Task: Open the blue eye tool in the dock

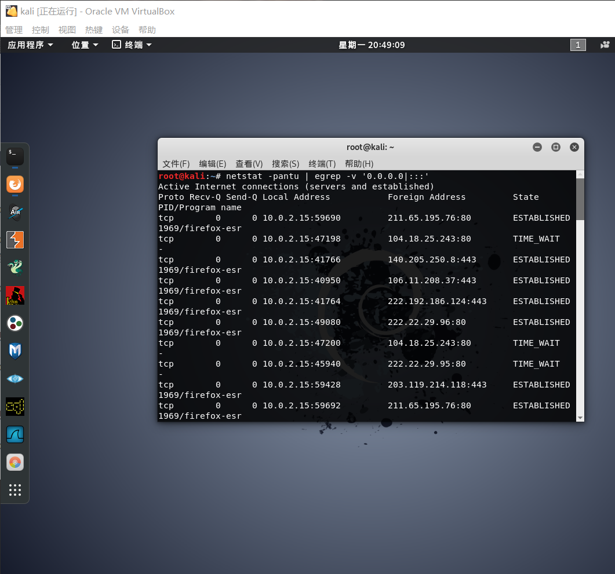Action: tap(14, 379)
